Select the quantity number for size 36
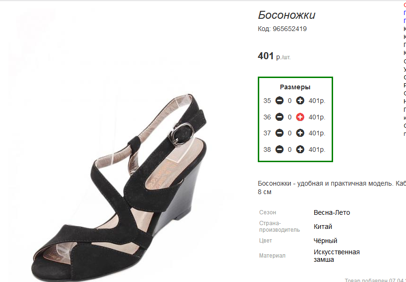 pos(290,117)
